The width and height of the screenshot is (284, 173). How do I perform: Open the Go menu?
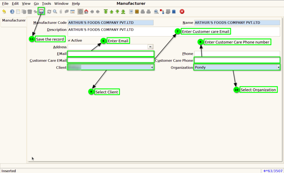36,3
